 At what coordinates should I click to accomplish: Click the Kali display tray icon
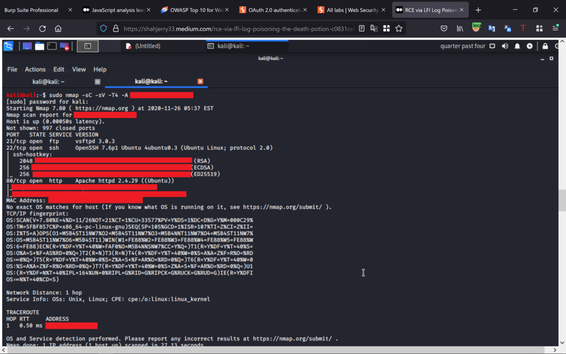492,46
